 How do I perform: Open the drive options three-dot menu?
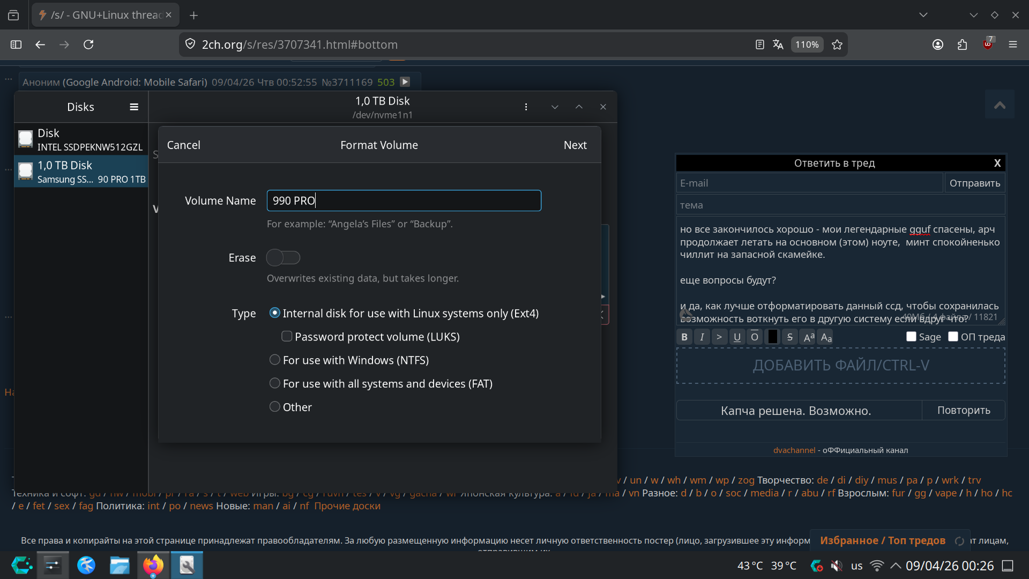(x=526, y=107)
